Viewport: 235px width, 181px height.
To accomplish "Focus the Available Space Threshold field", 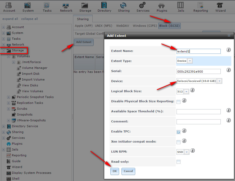I will (198, 112).
